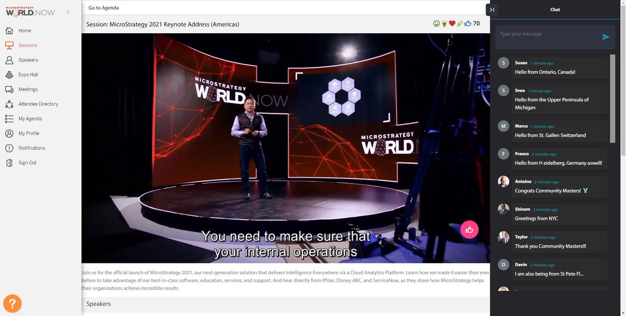This screenshot has height=316, width=626.
Task: Open Meetings in the sidebar
Action: (28, 89)
